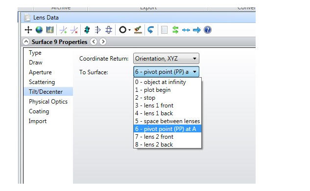Click the purple triangle-with-line toolbar icon

click(x=97, y=30)
